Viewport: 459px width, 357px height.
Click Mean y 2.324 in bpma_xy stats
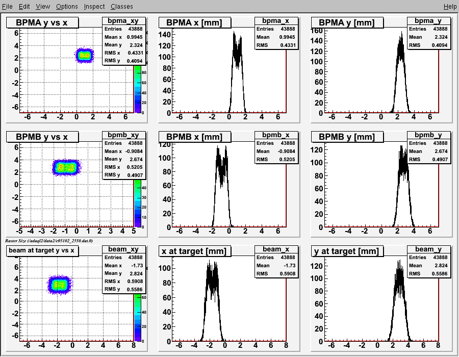click(123, 45)
